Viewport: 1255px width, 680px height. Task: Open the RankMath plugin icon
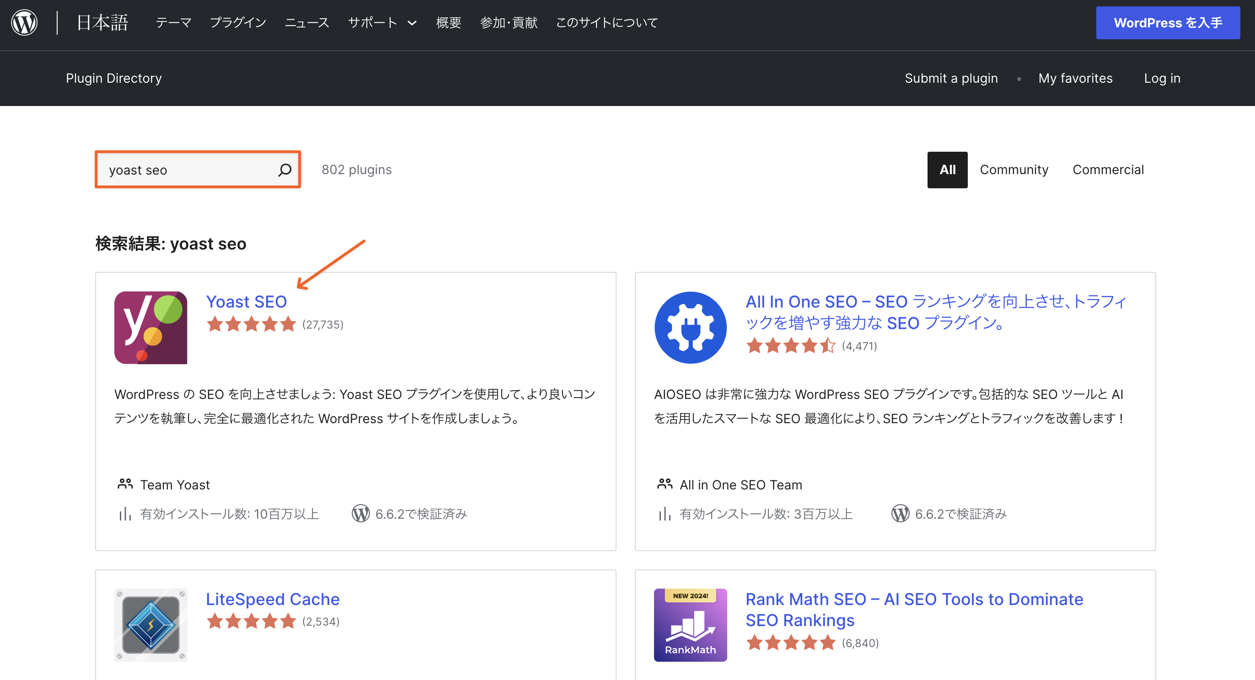click(x=690, y=625)
